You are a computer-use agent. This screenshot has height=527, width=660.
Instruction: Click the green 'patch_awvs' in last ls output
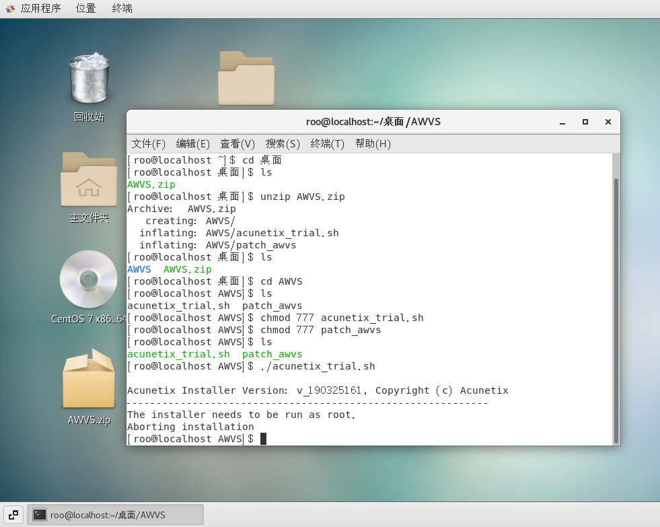[272, 355]
